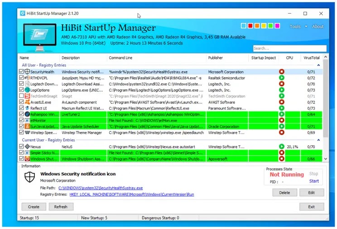Open SecurityHealthSystray.exe file path link
337x229 pixels.
[x=101, y=188]
